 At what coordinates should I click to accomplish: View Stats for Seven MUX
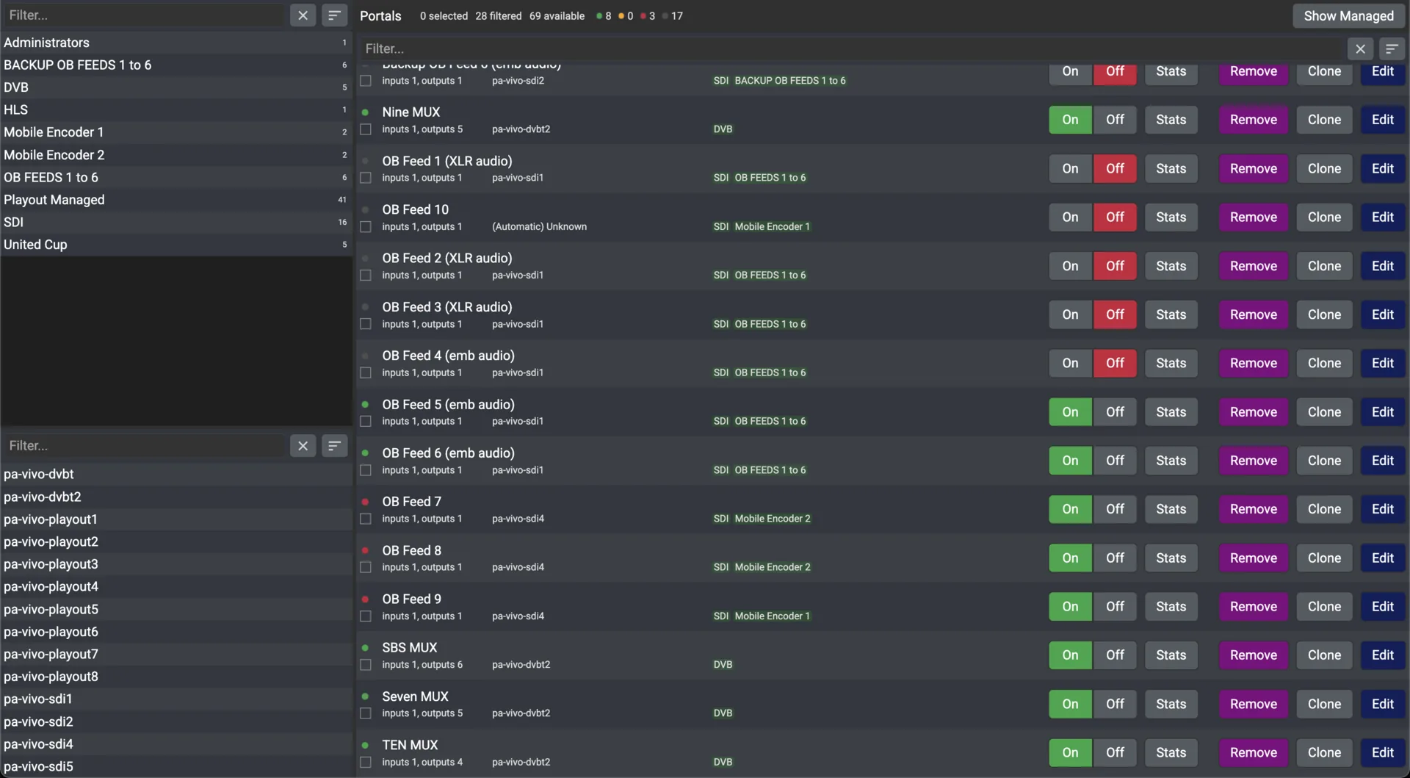(1171, 705)
